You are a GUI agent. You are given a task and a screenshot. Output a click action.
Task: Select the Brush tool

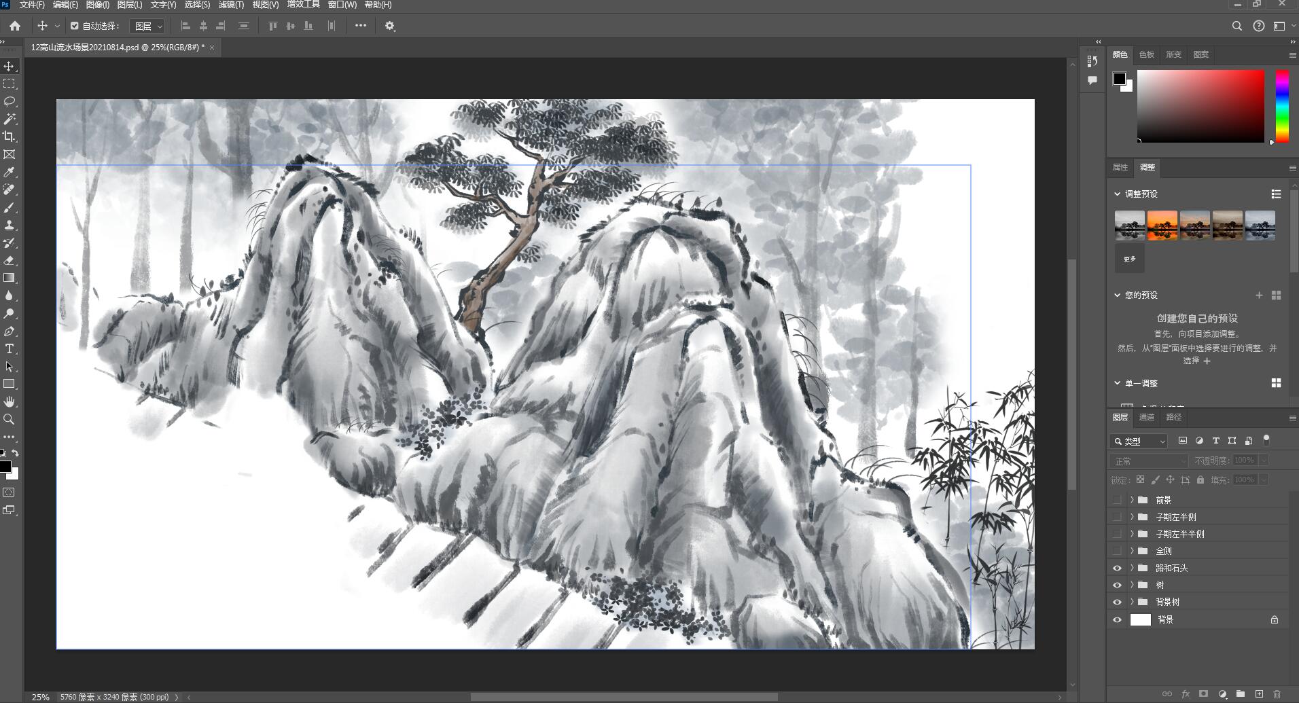click(10, 207)
